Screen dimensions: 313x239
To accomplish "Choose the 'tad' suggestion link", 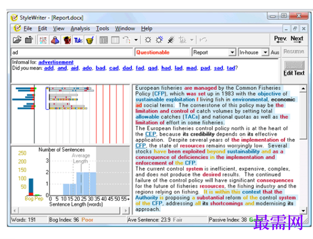I will pos(231,68).
